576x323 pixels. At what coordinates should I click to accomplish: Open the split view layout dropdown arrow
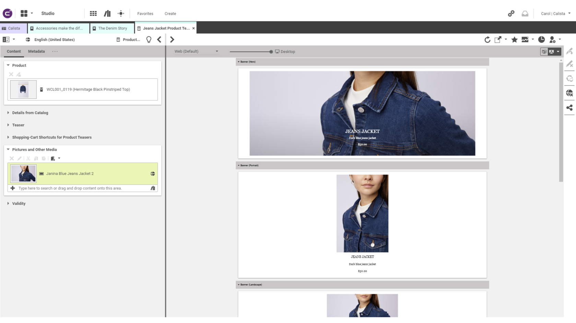tap(14, 39)
